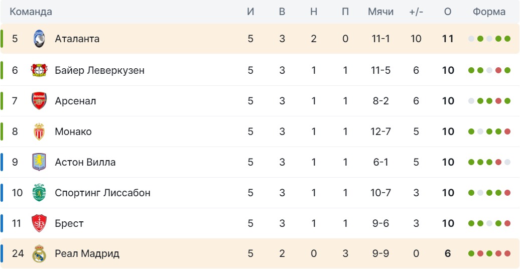The image size is (520, 269).
Task: Click the В wins column header
Action: click(x=282, y=12)
